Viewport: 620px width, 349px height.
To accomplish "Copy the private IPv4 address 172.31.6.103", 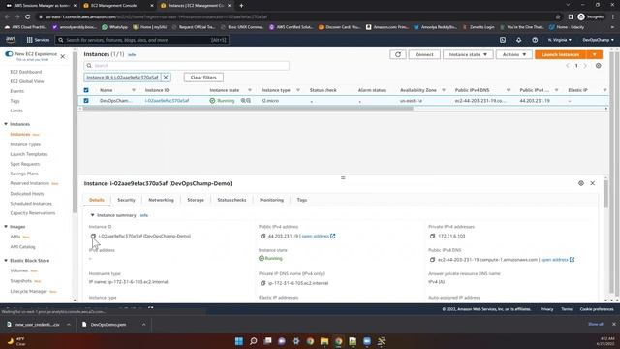I will click(432, 236).
